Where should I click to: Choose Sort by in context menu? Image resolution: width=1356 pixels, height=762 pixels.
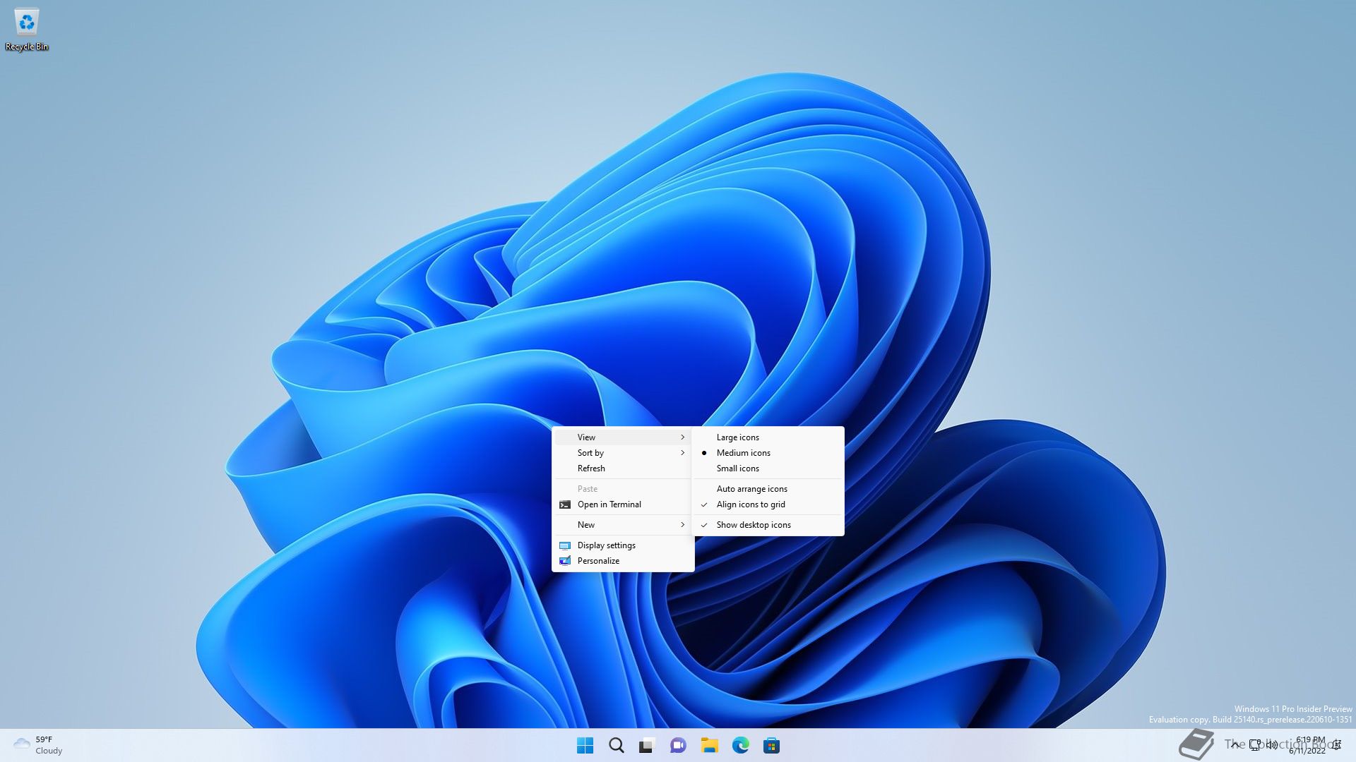click(623, 453)
